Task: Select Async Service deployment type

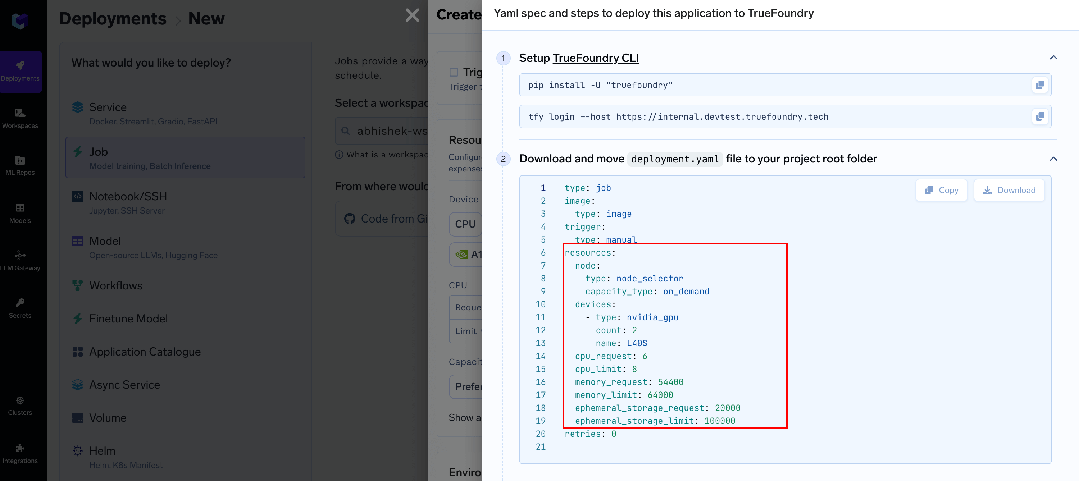Action: click(x=185, y=385)
